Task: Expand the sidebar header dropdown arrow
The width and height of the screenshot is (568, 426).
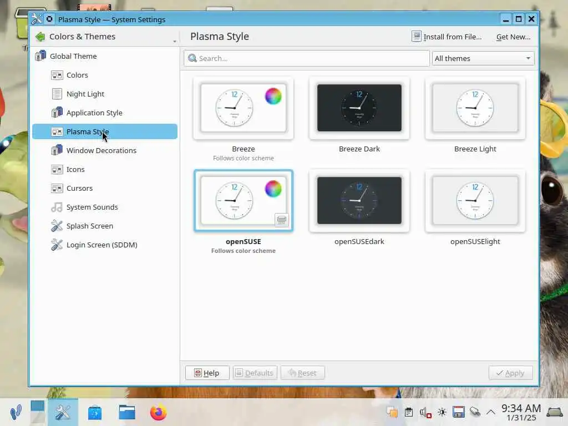Action: coord(175,41)
